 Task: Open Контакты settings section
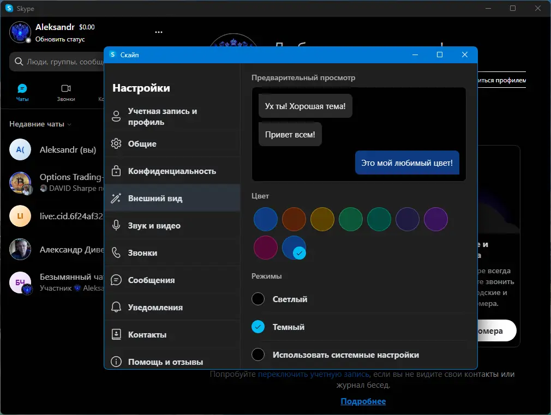point(115,334)
